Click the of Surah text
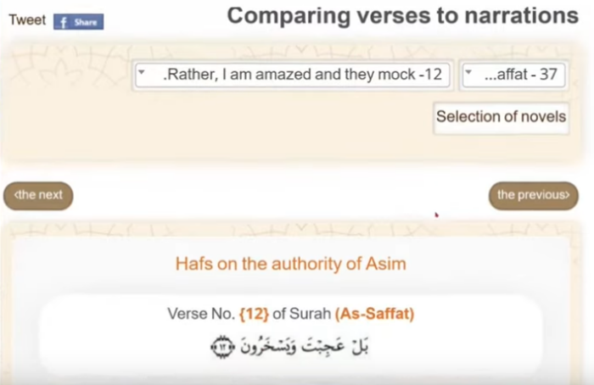 tap(302, 314)
